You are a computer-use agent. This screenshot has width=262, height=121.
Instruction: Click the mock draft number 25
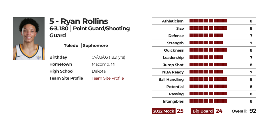click(x=180, y=111)
